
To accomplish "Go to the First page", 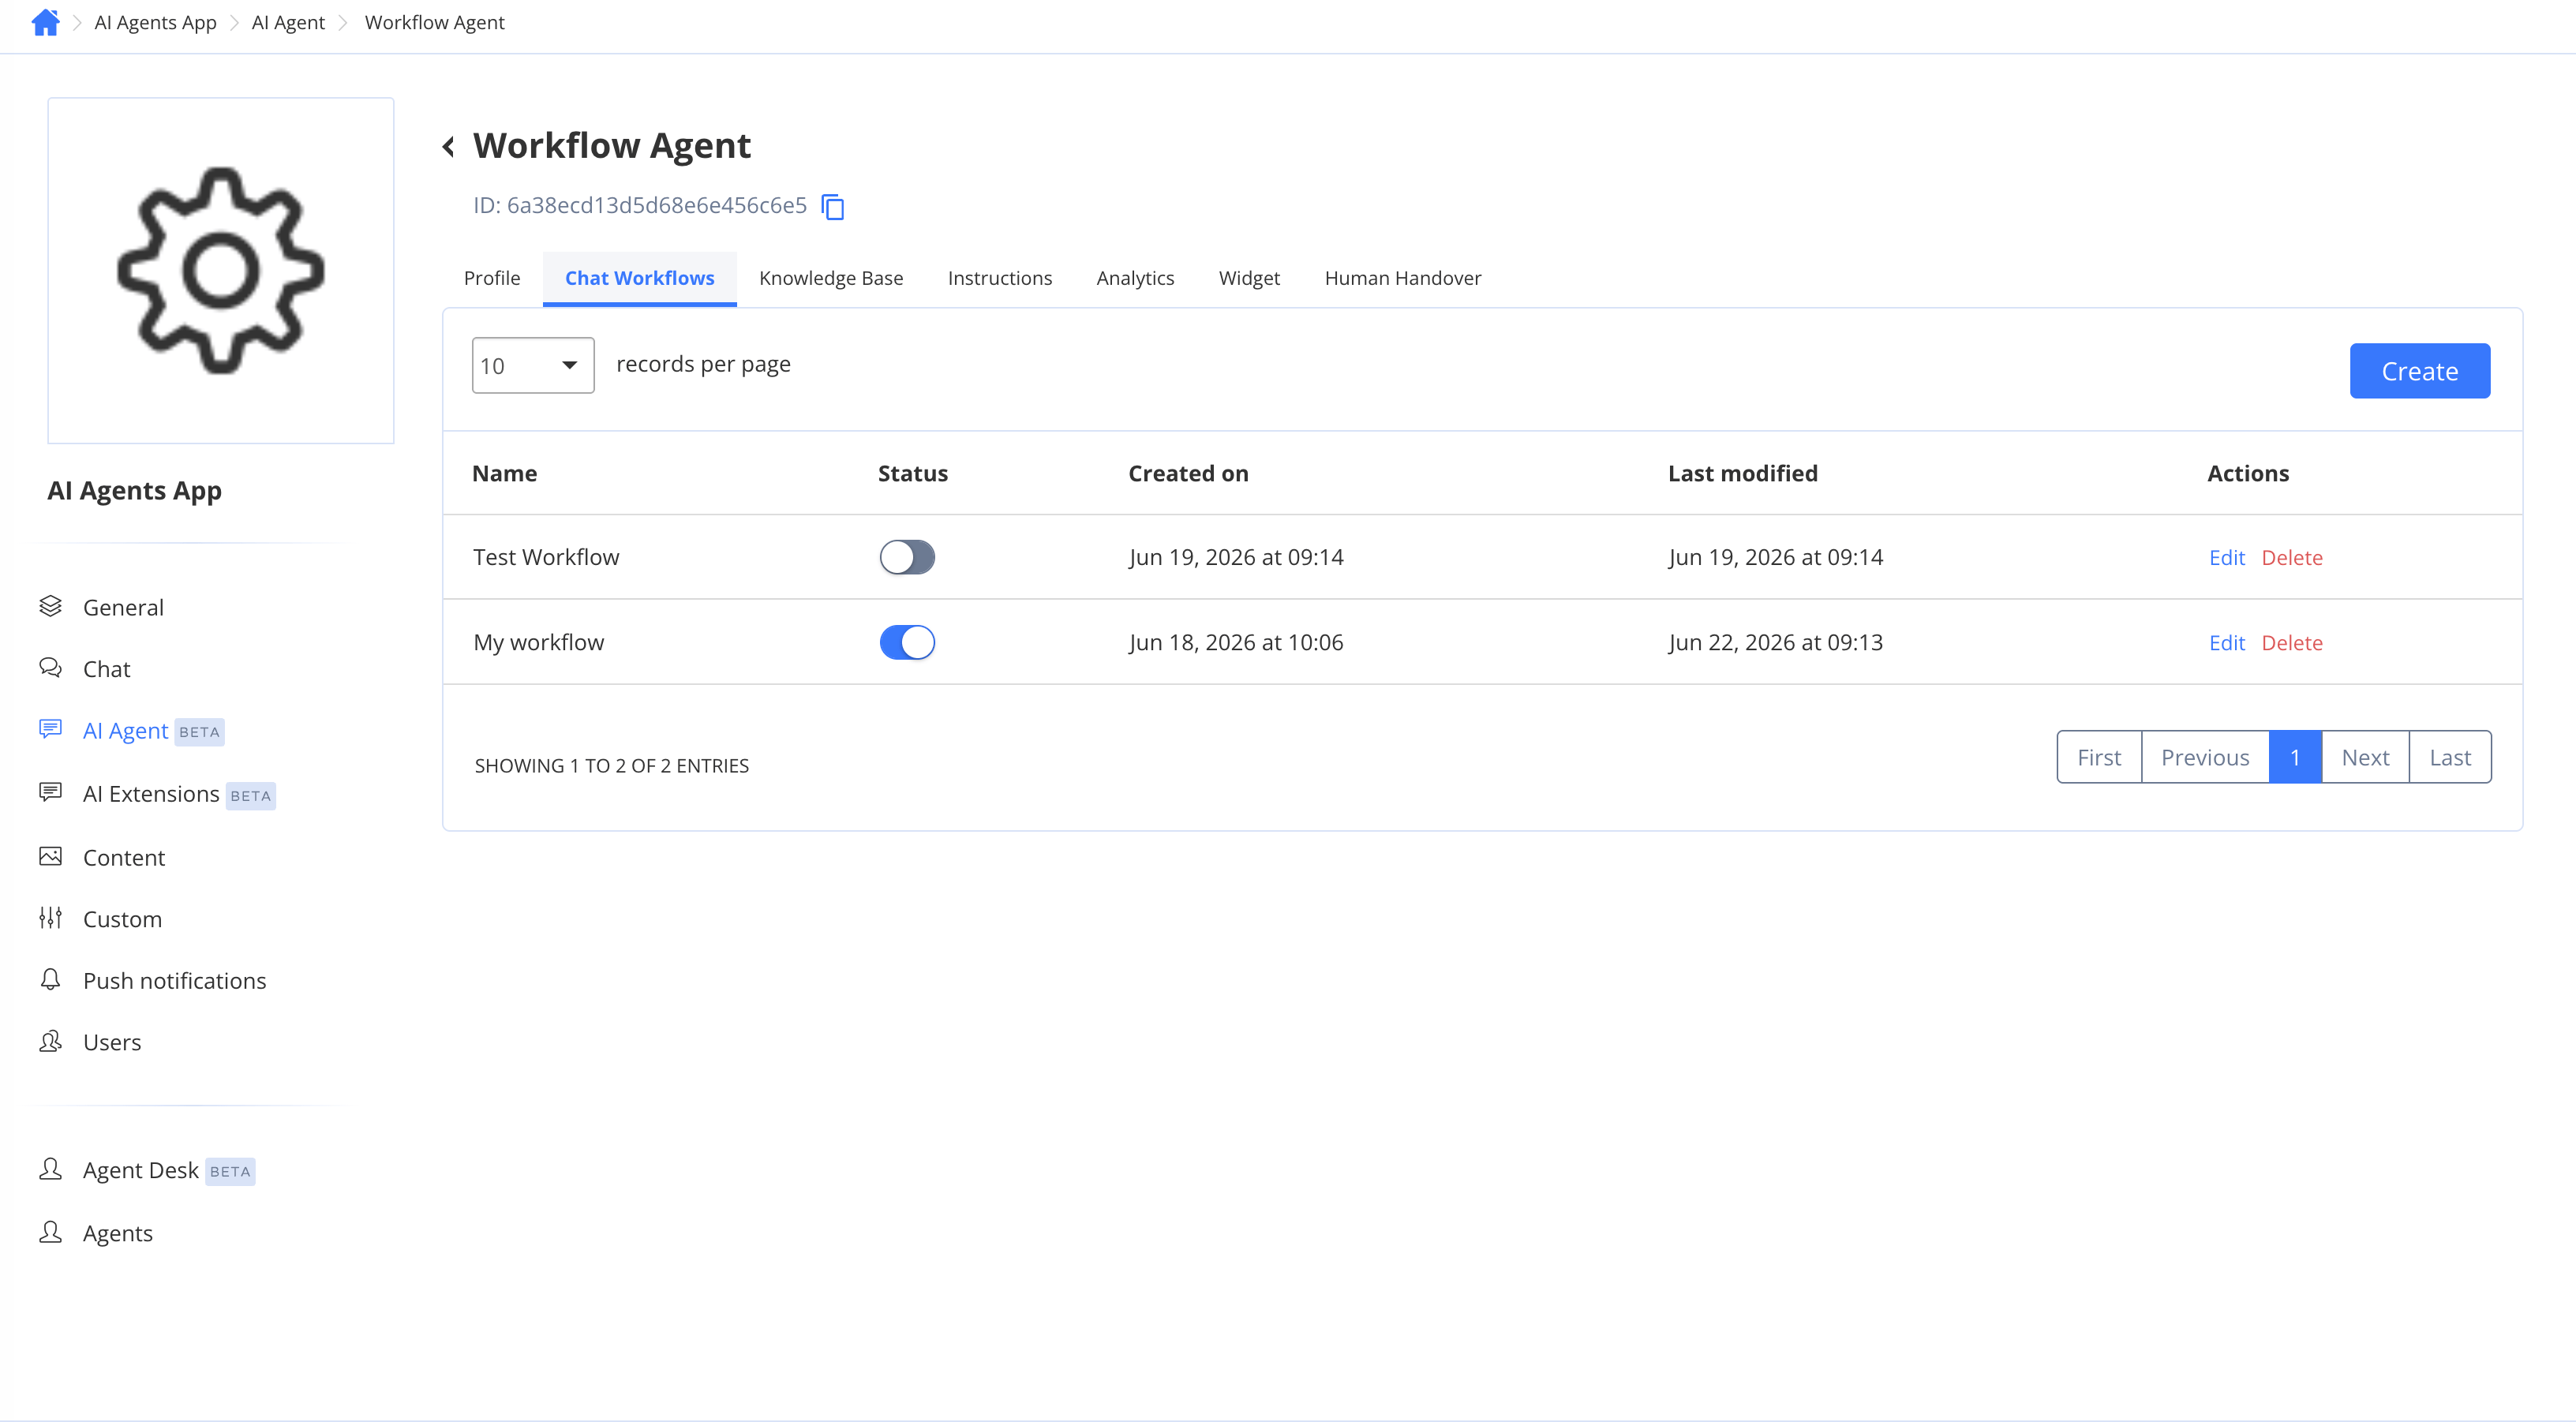I will tap(2099, 757).
